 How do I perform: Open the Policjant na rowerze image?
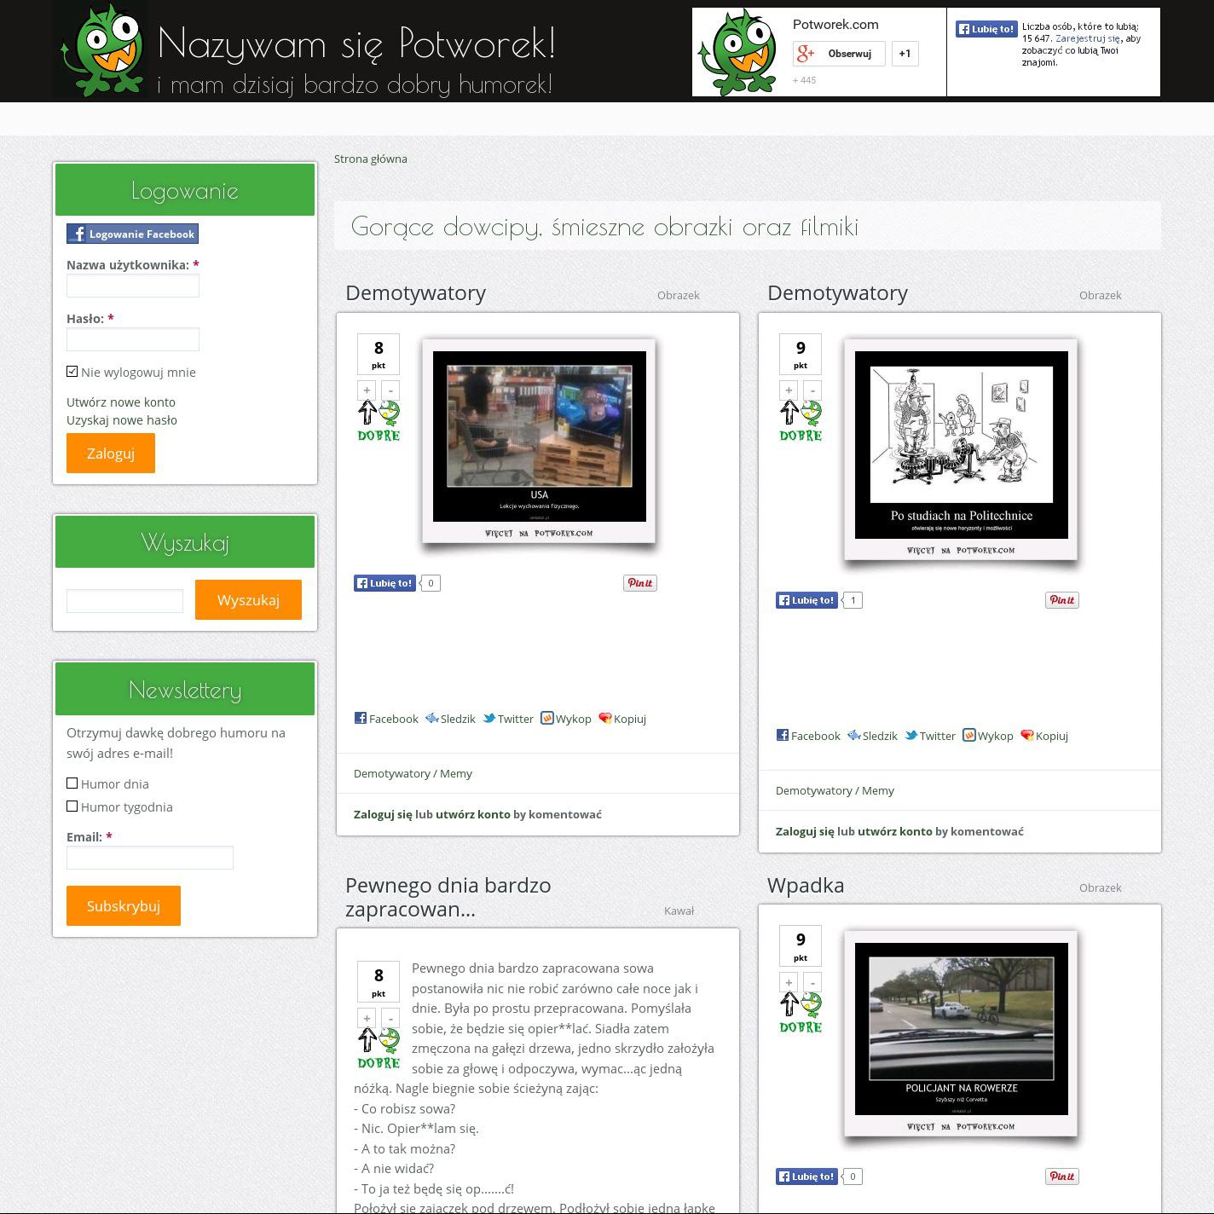pos(961,1028)
